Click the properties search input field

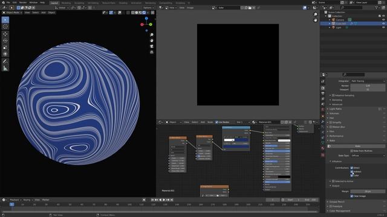(353, 75)
